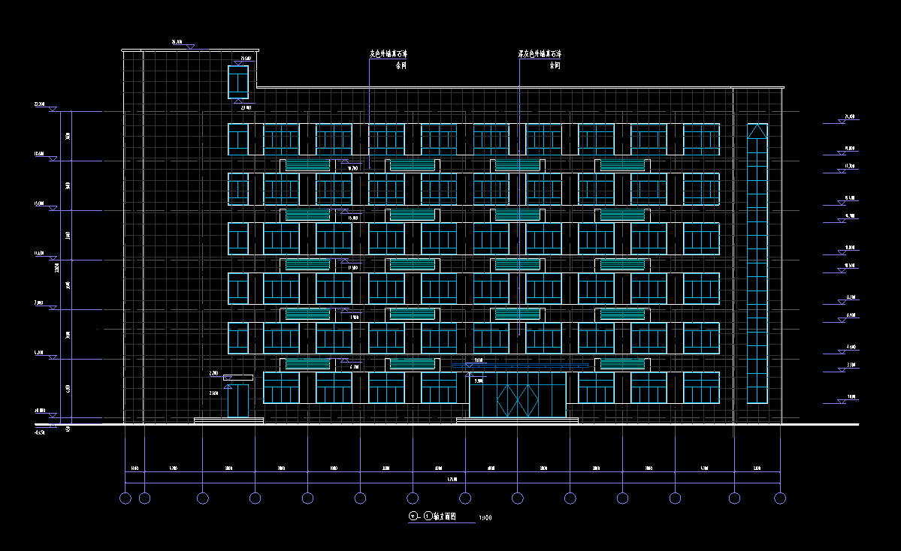
Task: Click the right 深灰色外墙真石漆 annotation text
Action: [x=540, y=54]
